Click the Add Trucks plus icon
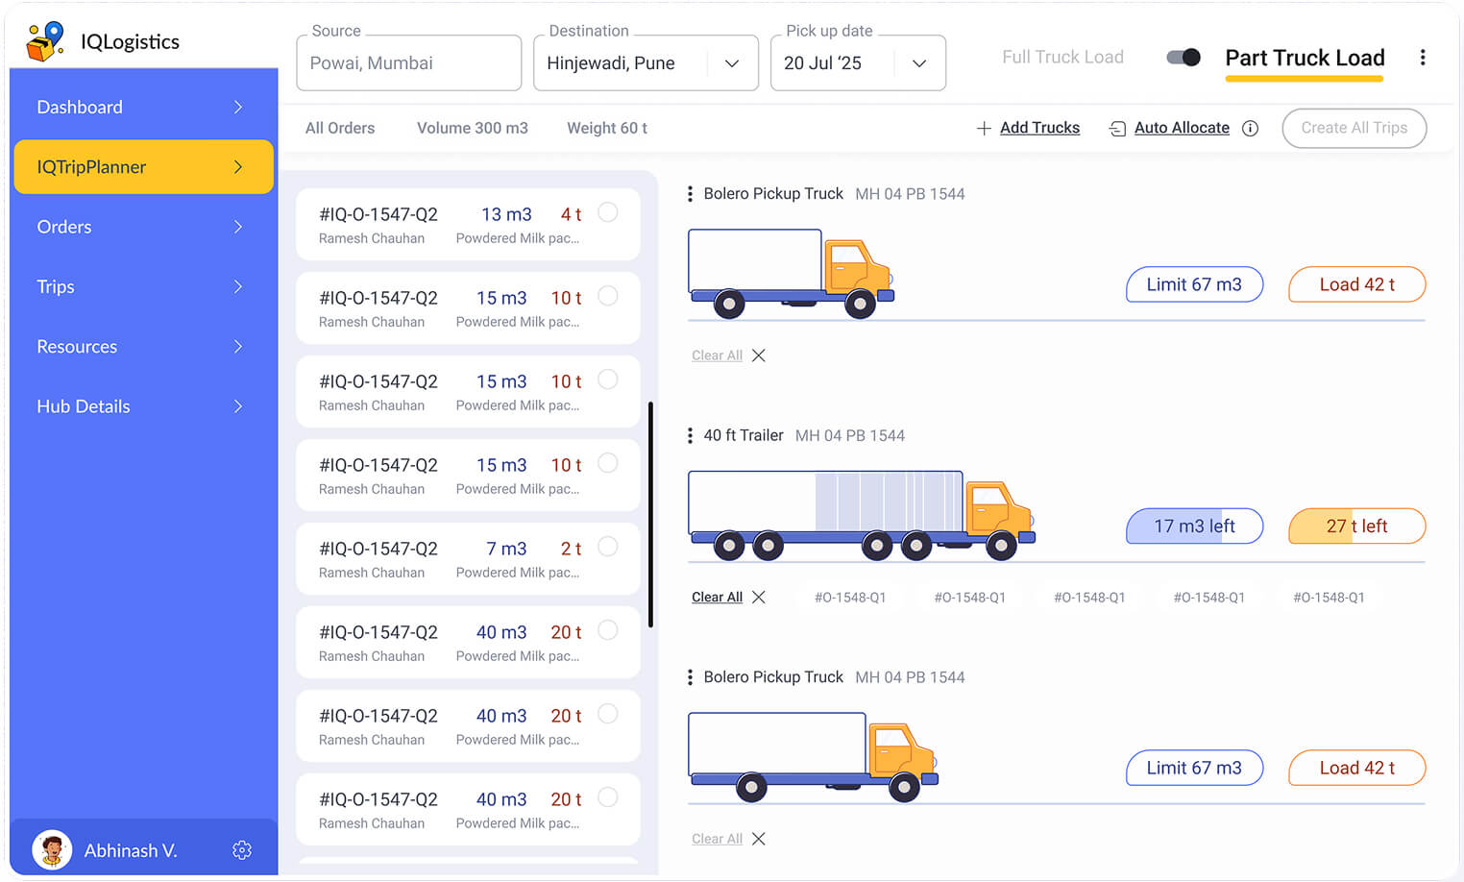This screenshot has height=882, width=1464. coord(984,128)
